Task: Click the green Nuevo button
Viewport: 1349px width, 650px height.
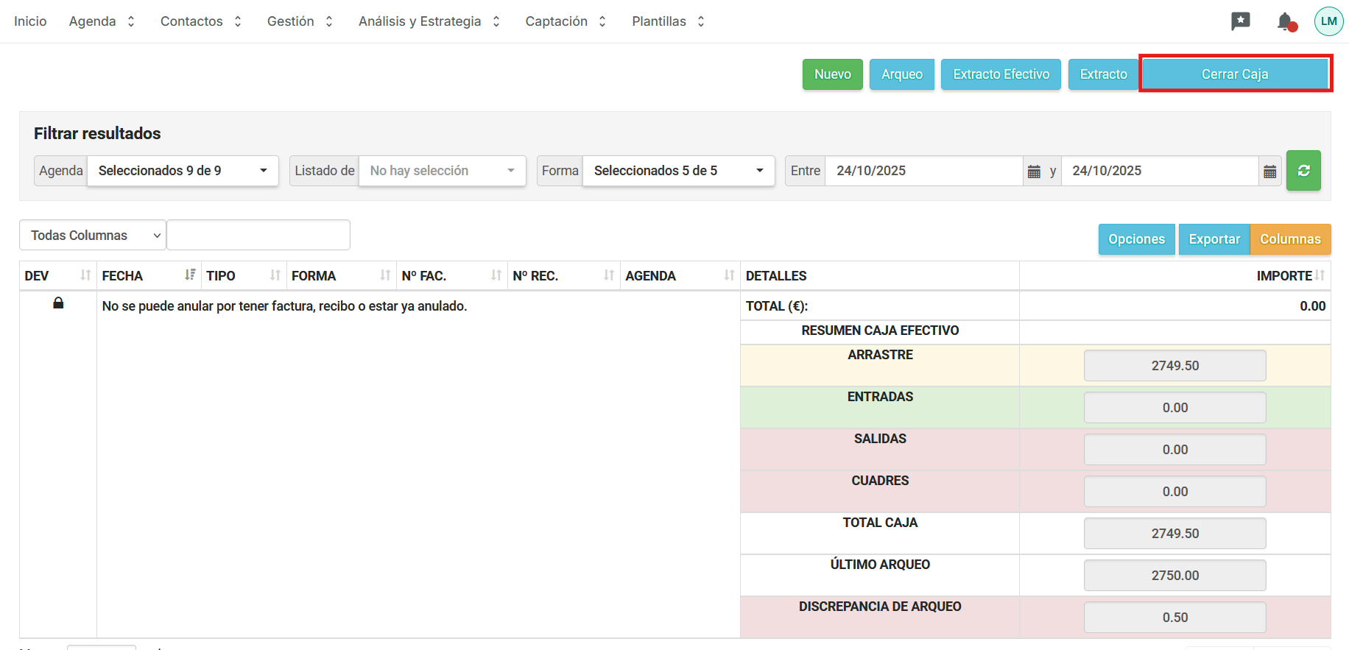Action: 832,74
